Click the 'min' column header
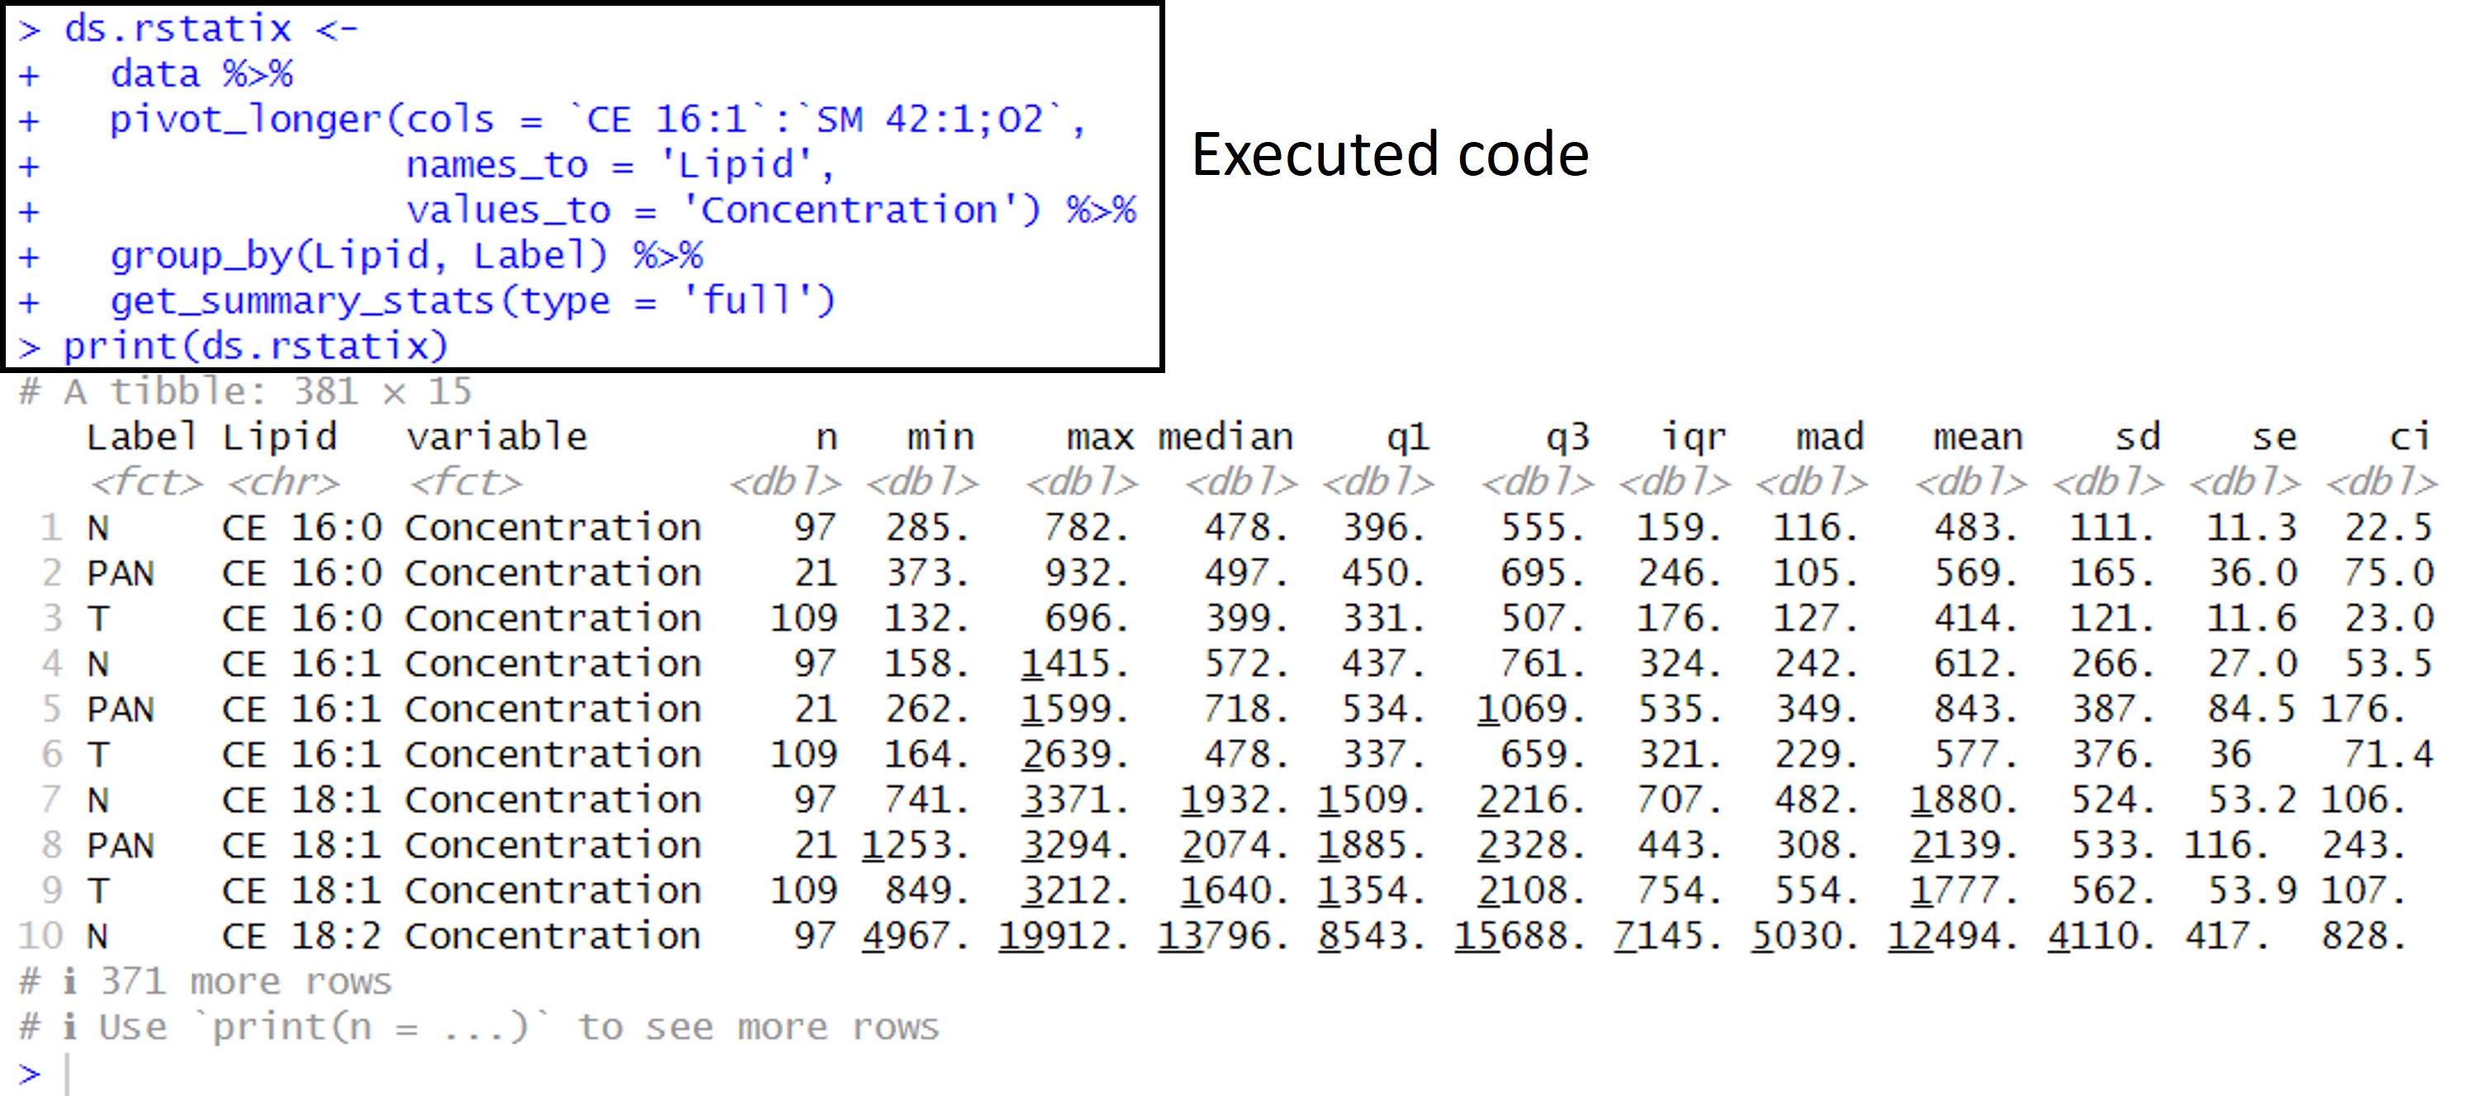 coord(941,437)
